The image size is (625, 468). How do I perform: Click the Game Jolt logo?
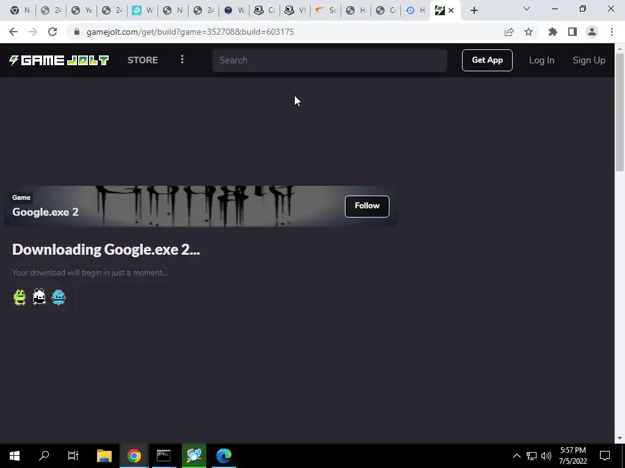coord(59,60)
